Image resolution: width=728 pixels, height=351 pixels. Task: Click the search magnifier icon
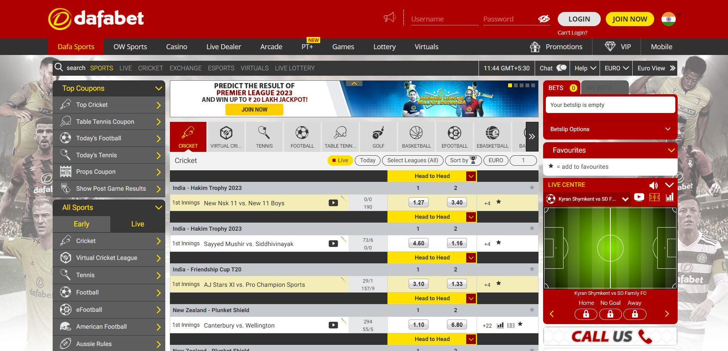click(x=58, y=67)
